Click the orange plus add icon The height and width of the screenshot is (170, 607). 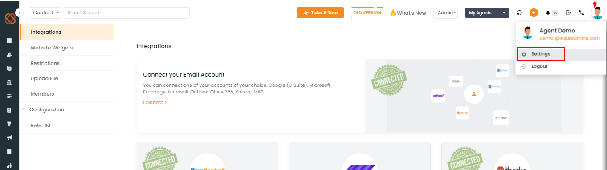(534, 13)
